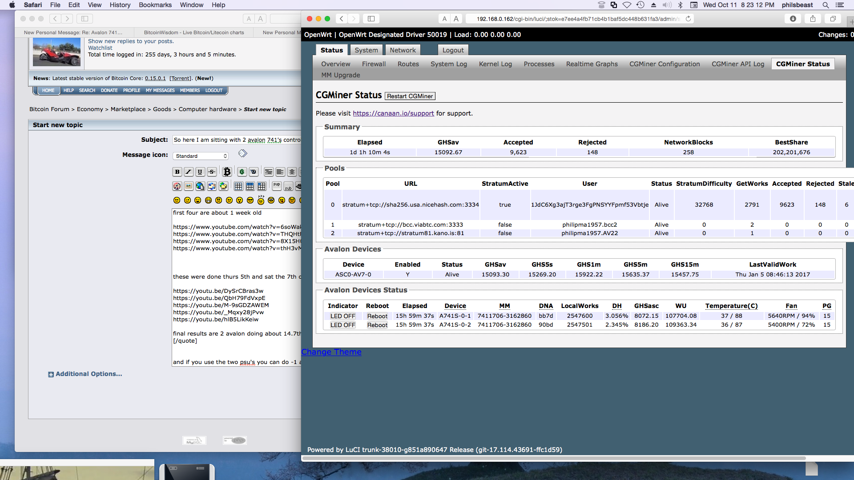
Task: Toggle sidebar in front Safari window
Action: [371, 19]
